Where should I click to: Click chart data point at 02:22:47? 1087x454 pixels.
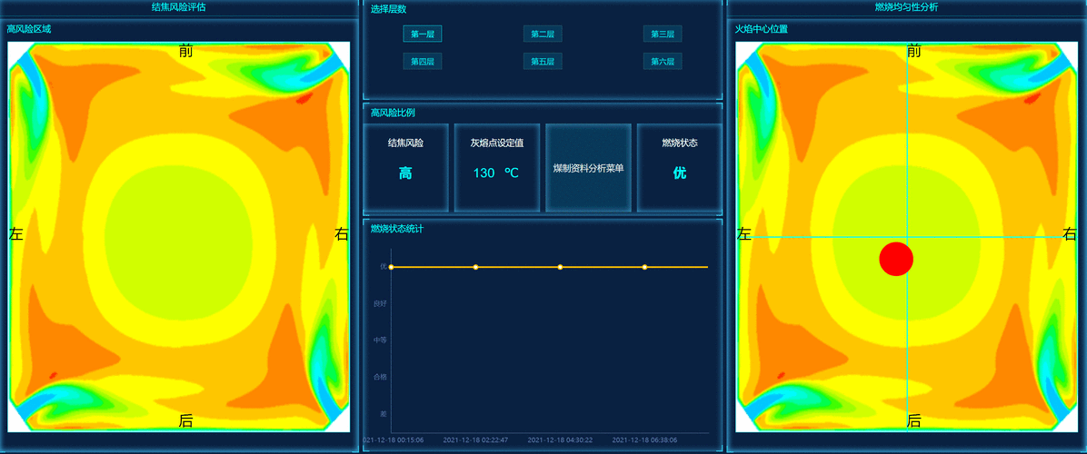click(x=475, y=267)
